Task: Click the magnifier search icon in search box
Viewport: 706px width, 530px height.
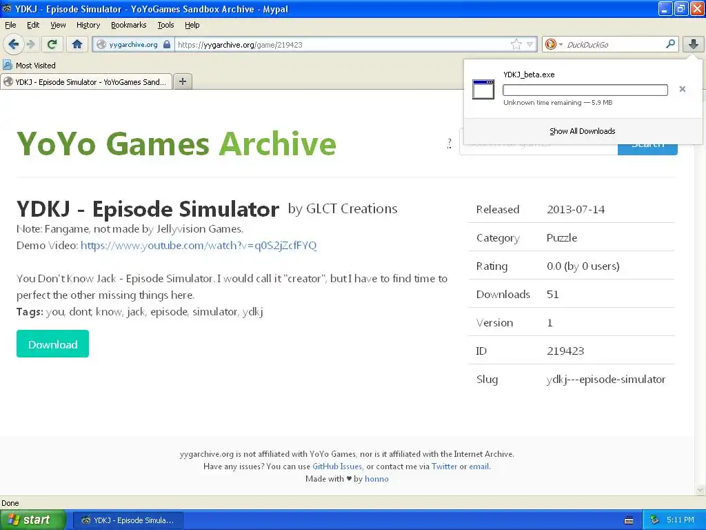Action: pyautogui.click(x=670, y=44)
